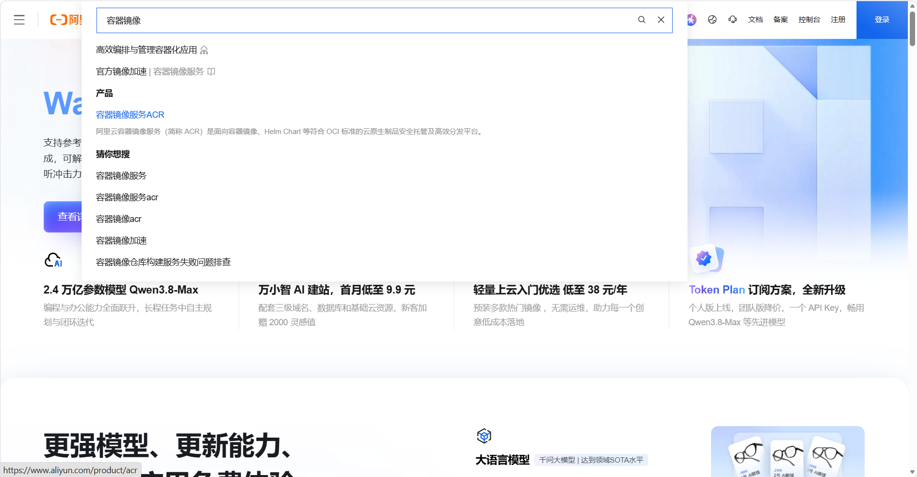Click the cloud icon beside 高效编排与管理容器化应用
Viewport: 917px width, 477px height.
point(204,50)
